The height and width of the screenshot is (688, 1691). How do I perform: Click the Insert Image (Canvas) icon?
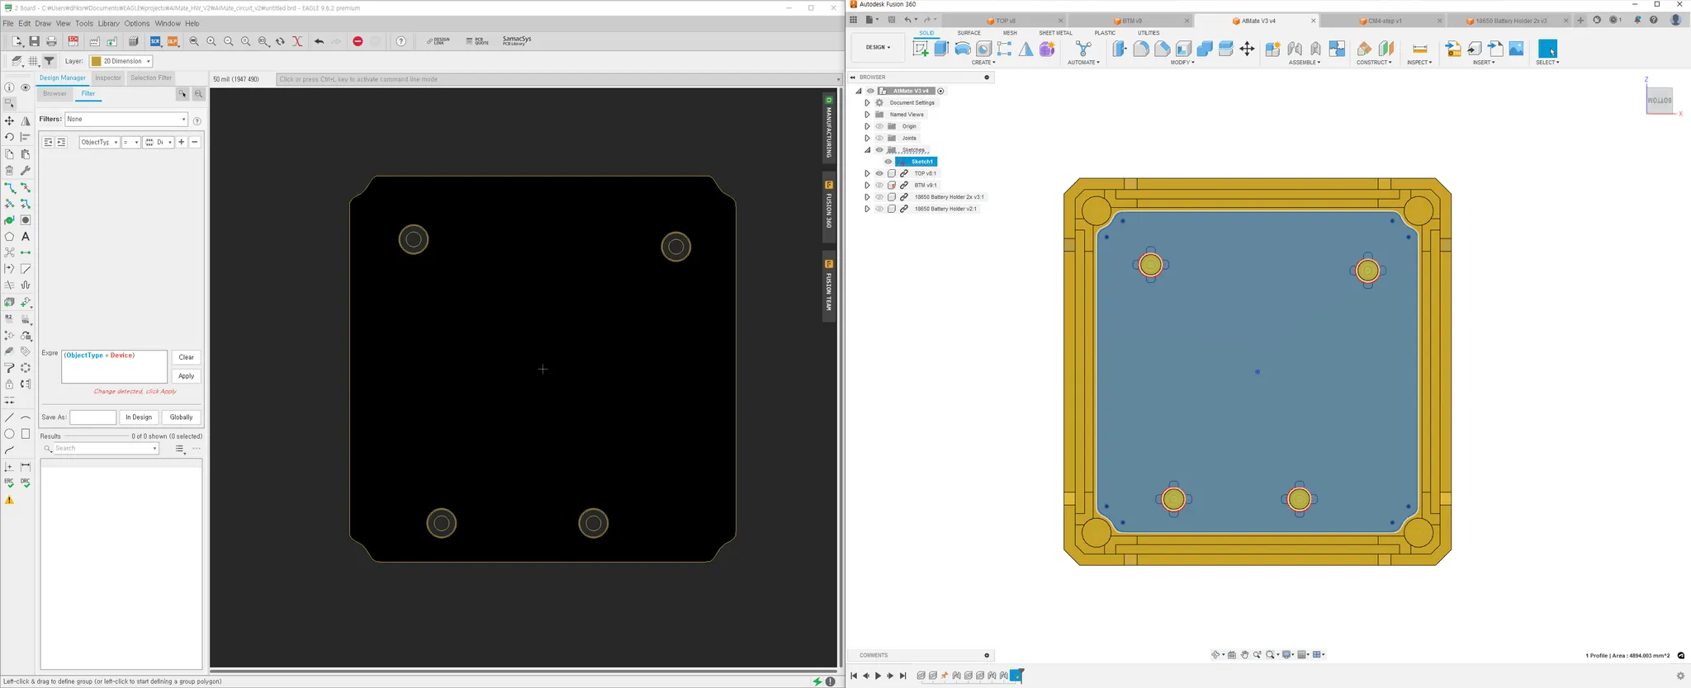pos(1516,49)
